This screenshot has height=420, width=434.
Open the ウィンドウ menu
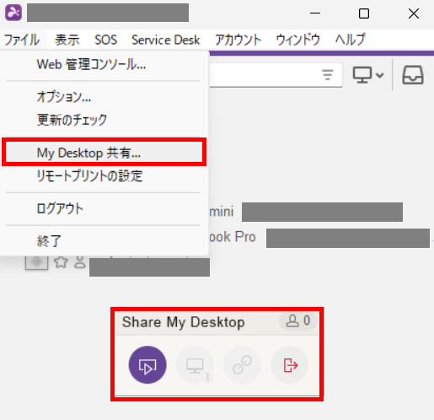click(x=298, y=40)
